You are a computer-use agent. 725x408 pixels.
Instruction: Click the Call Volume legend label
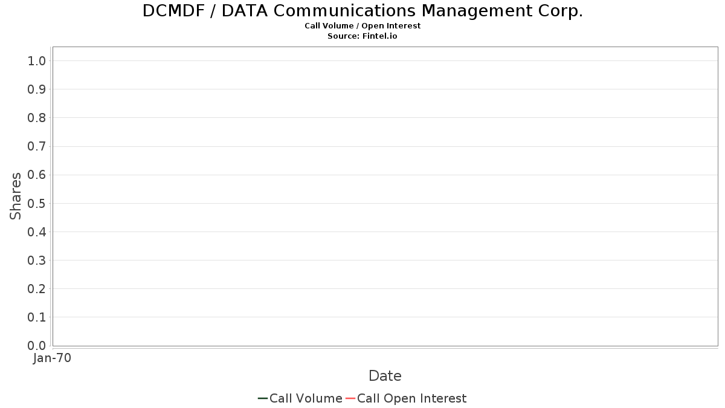[306, 398]
